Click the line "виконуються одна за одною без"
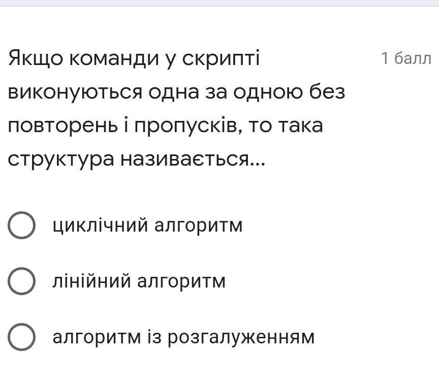Screen dimensions: 439x383 pos(176,93)
